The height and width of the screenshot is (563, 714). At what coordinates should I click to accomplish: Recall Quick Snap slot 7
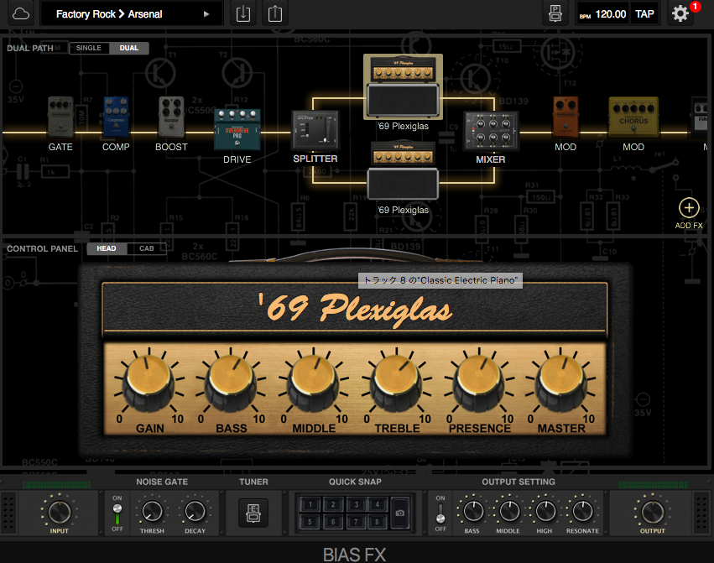[356, 522]
